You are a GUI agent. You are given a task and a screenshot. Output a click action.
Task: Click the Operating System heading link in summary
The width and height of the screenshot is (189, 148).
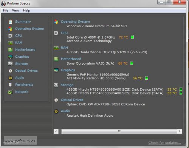point(75,22)
